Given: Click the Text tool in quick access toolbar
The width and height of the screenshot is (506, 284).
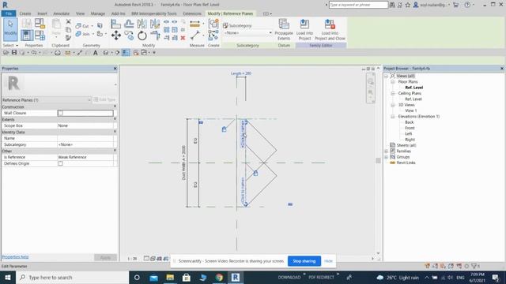Looking at the screenshot, I should pos(96,53).
